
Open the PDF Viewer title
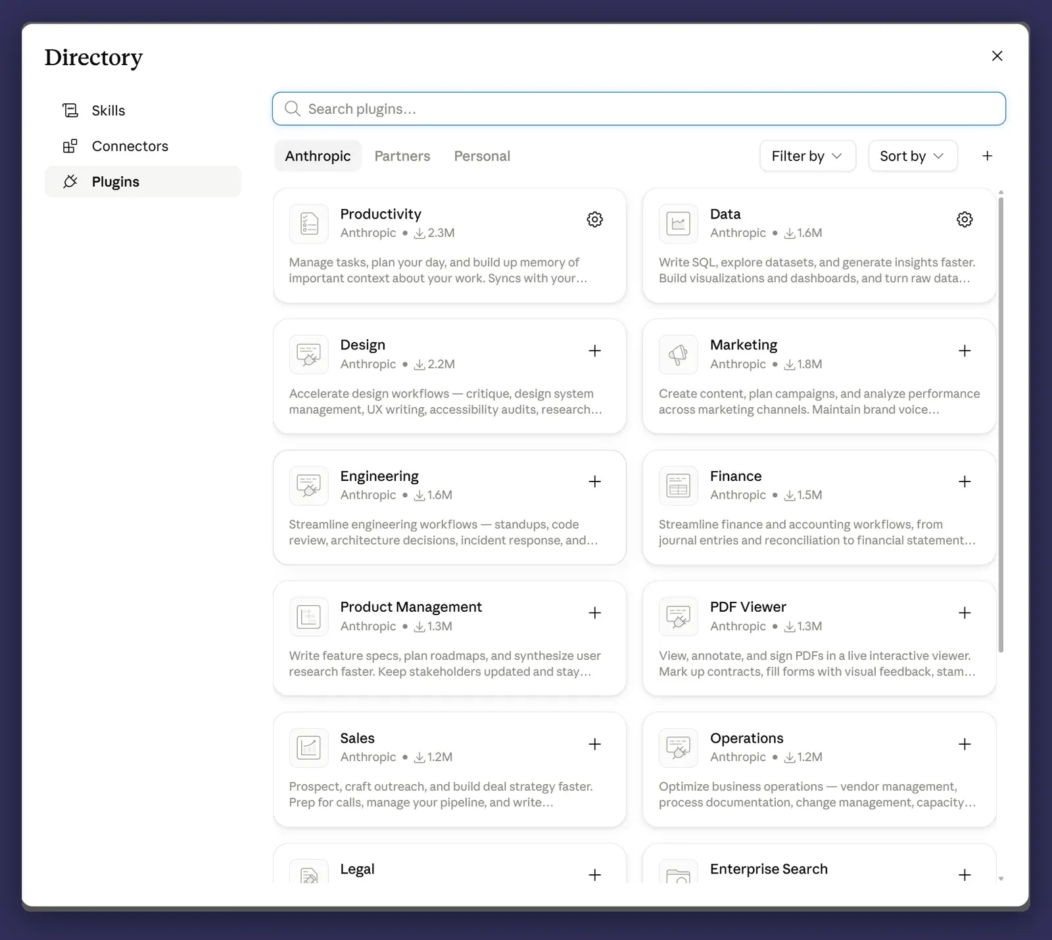pyautogui.click(x=748, y=606)
